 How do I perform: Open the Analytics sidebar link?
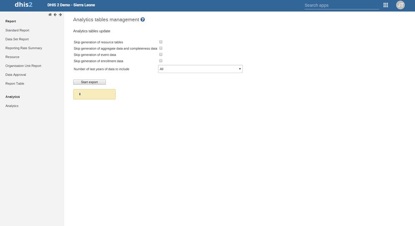[x=12, y=106]
